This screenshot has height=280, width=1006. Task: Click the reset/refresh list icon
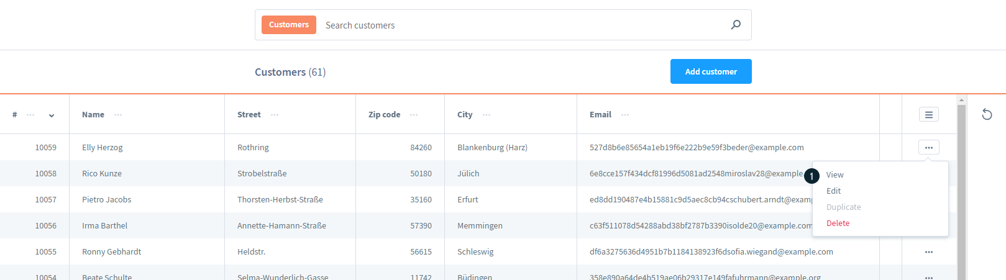coord(987,114)
